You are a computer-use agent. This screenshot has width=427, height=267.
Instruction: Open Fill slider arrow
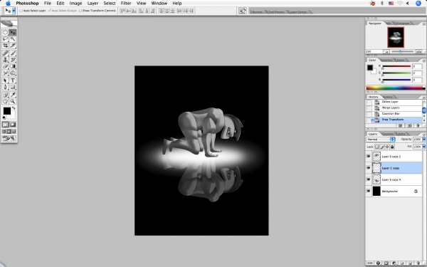(x=423, y=147)
